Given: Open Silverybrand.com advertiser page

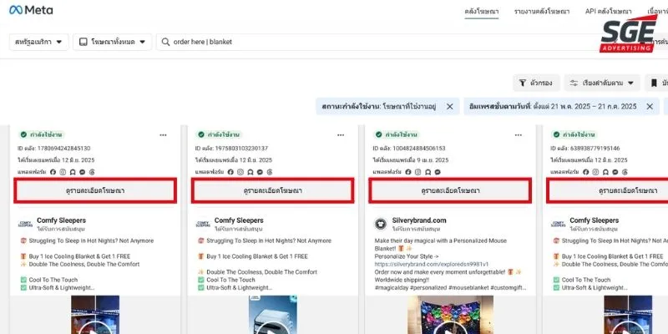Looking at the screenshot, I should coord(419,220).
